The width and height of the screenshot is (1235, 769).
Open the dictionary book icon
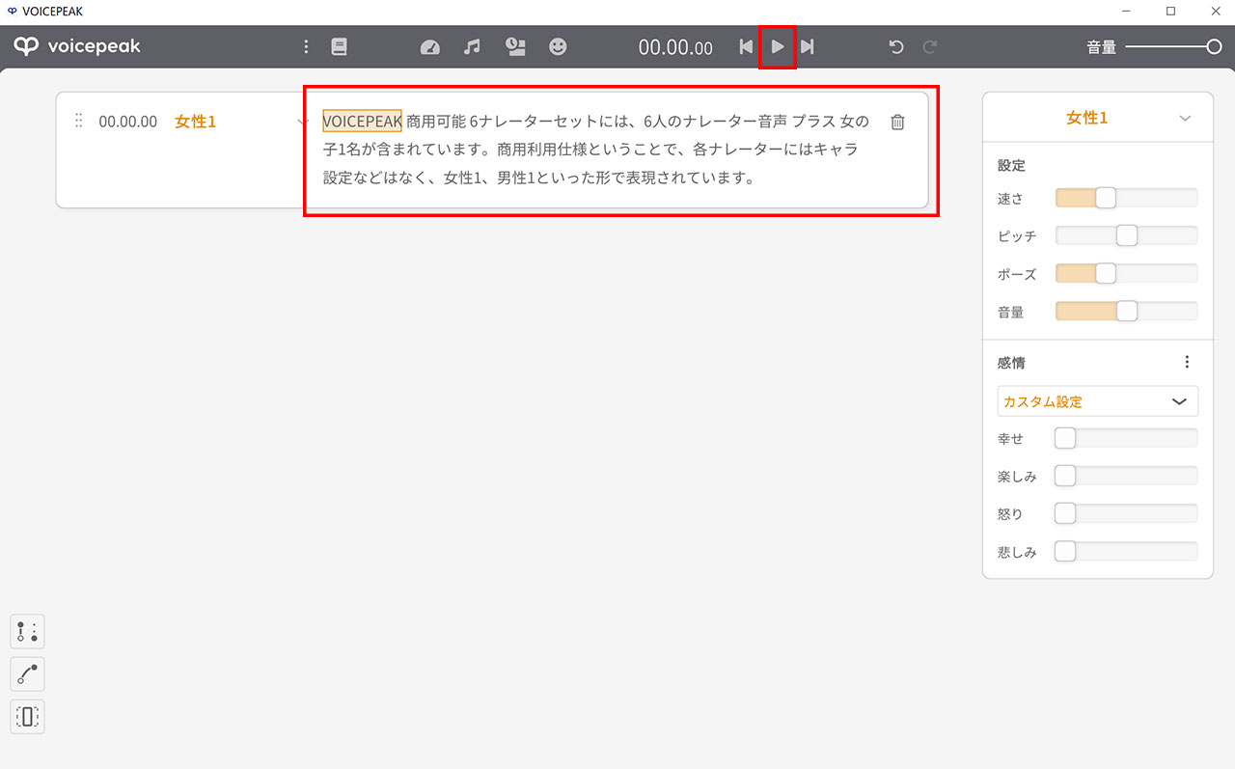click(x=338, y=46)
